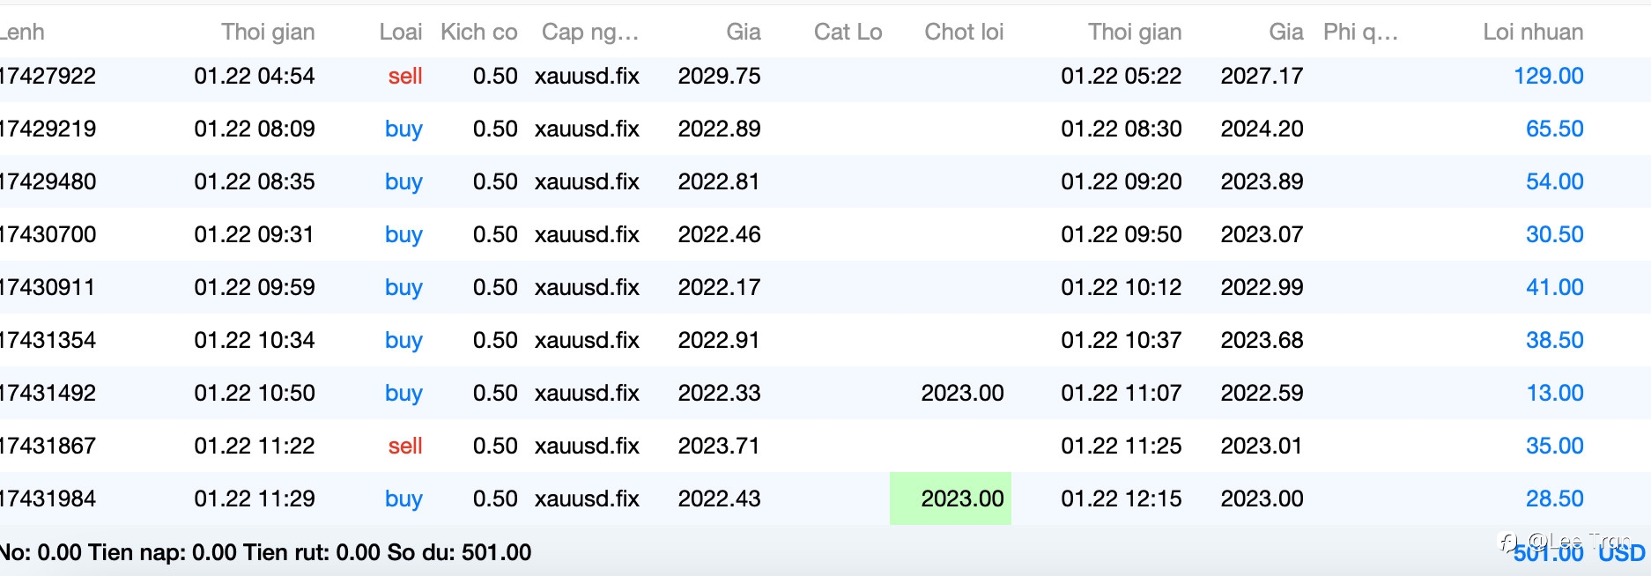This screenshot has width=1651, height=576.
Task: Select order row 17429219
Action: (48, 129)
